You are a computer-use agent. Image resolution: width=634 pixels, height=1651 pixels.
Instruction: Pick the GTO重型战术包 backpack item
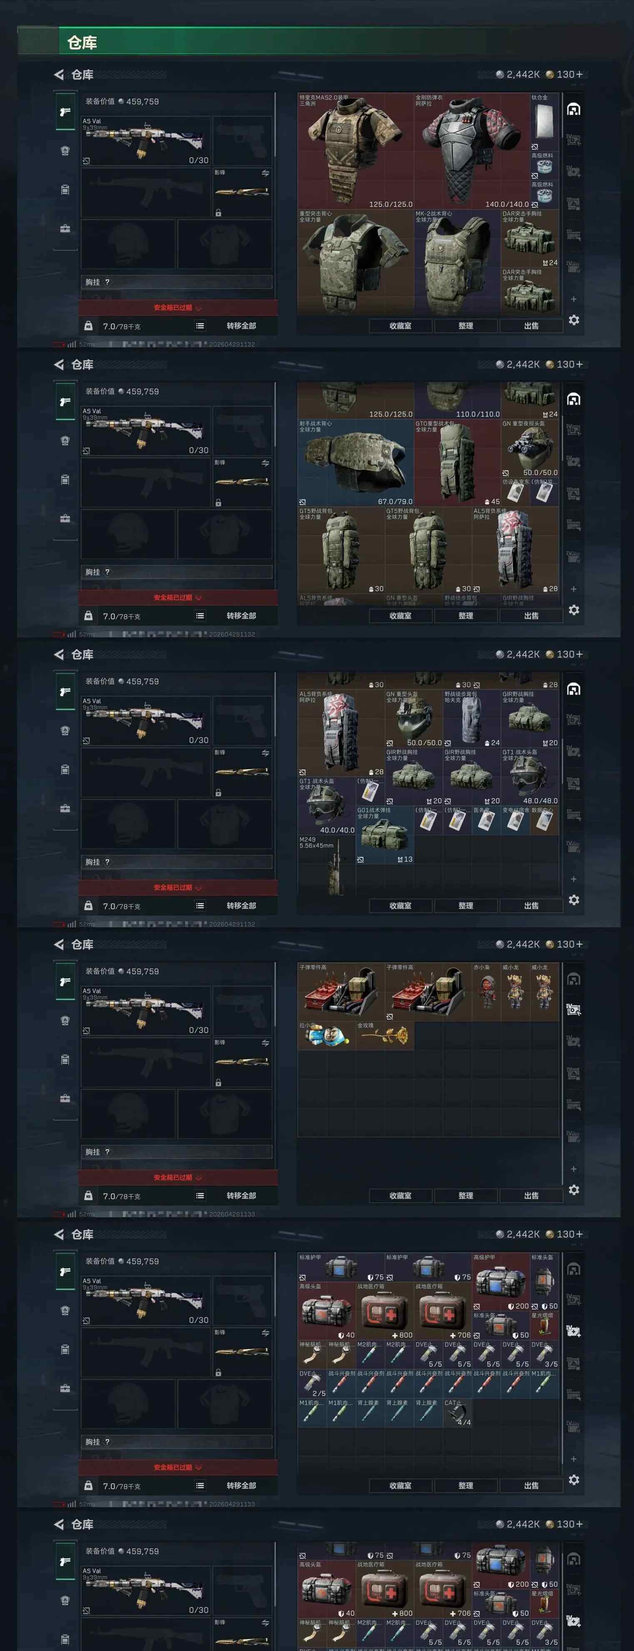point(457,463)
